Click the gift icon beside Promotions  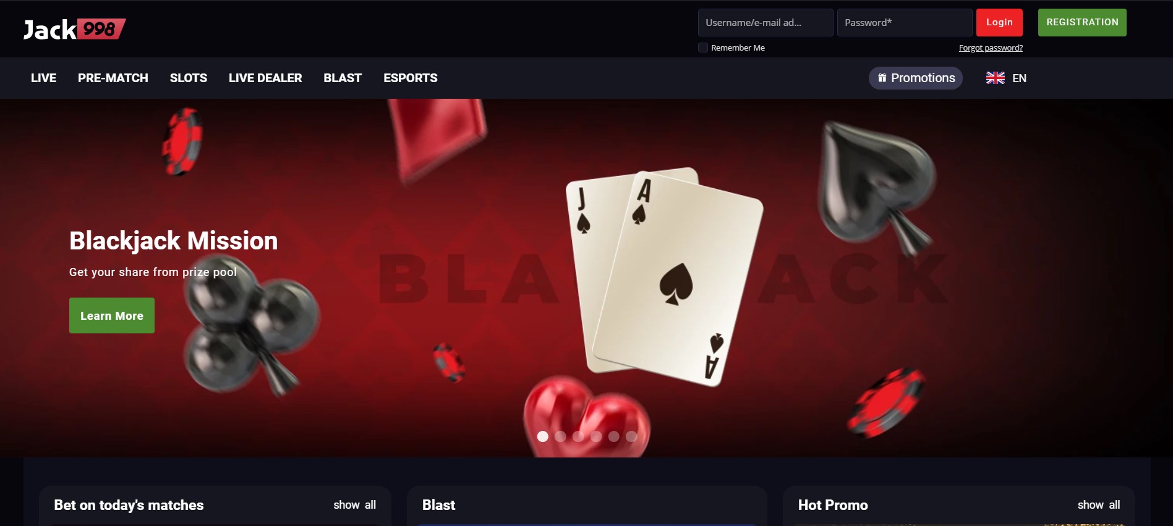pyautogui.click(x=882, y=78)
